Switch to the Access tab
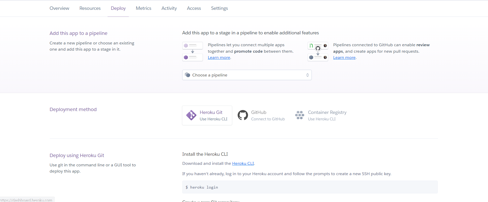This screenshot has height=202, width=488. click(194, 8)
